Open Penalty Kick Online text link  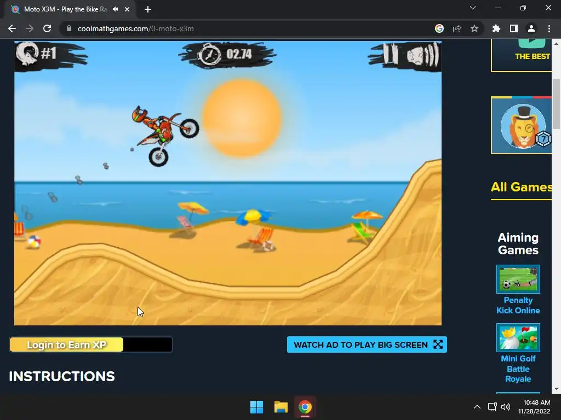518,305
